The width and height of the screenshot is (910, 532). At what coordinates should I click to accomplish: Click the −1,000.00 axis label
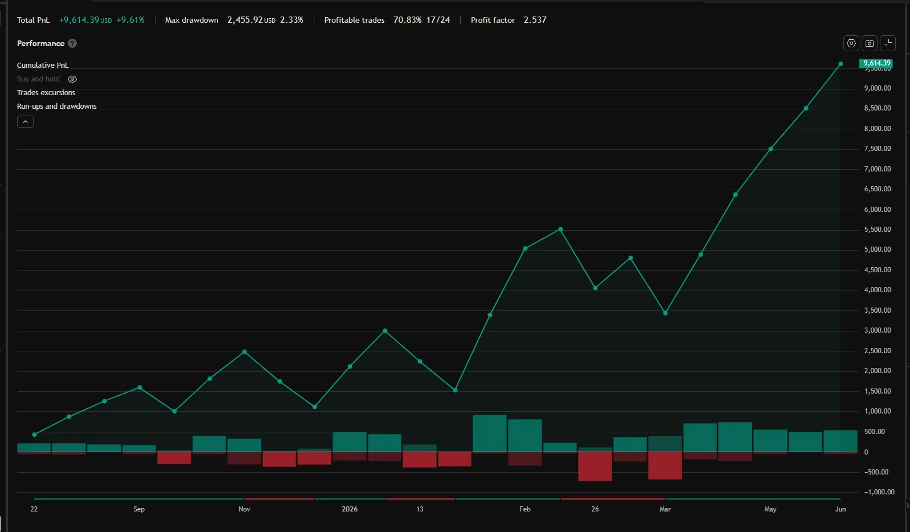tap(879, 492)
